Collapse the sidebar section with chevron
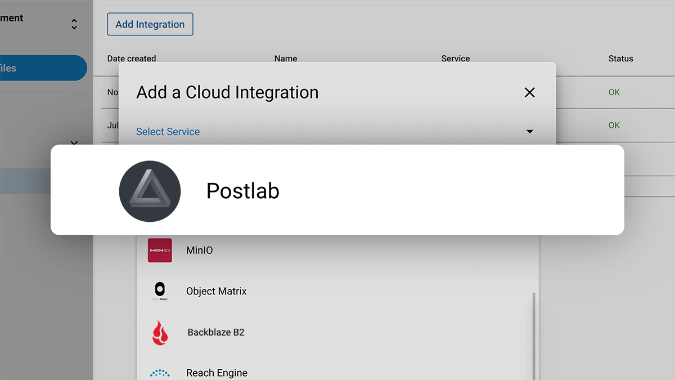 74,24
